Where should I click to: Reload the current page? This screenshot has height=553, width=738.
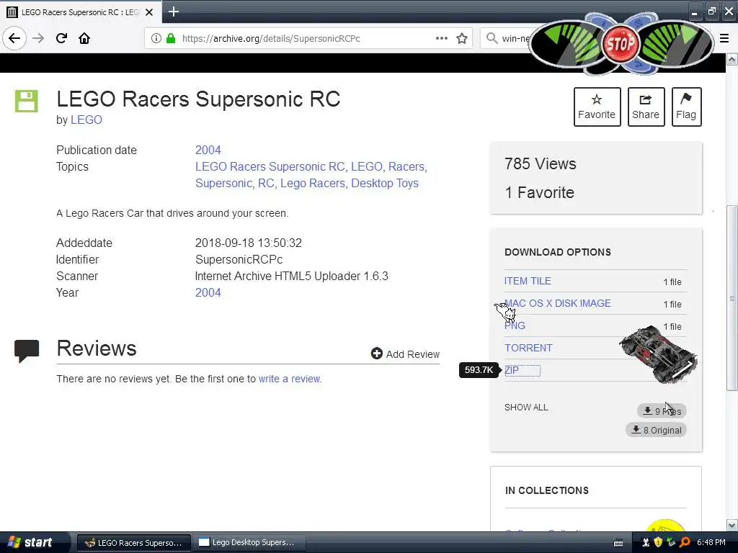[x=61, y=38]
